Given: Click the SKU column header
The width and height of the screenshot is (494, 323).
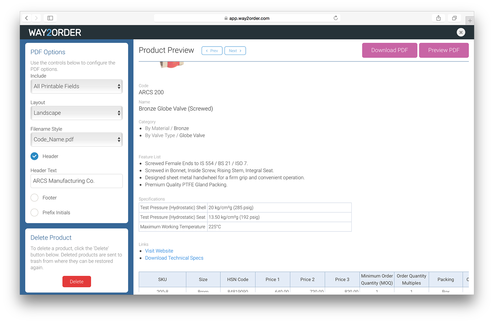Looking at the screenshot, I should [x=162, y=280].
